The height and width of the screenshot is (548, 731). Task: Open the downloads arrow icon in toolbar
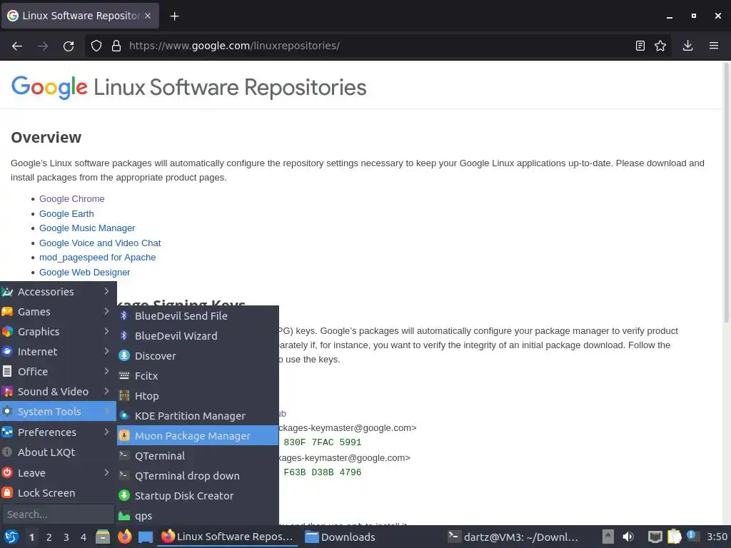tap(687, 46)
